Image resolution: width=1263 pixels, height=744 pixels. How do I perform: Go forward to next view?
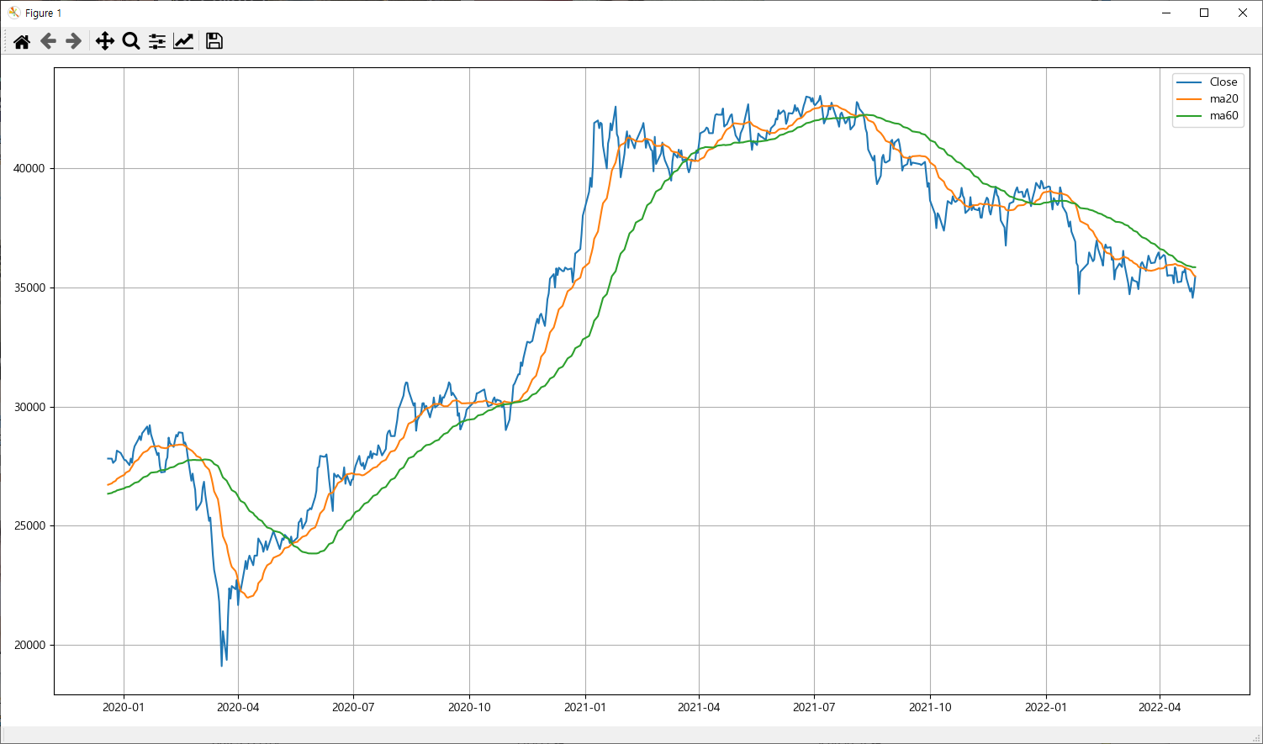(74, 41)
